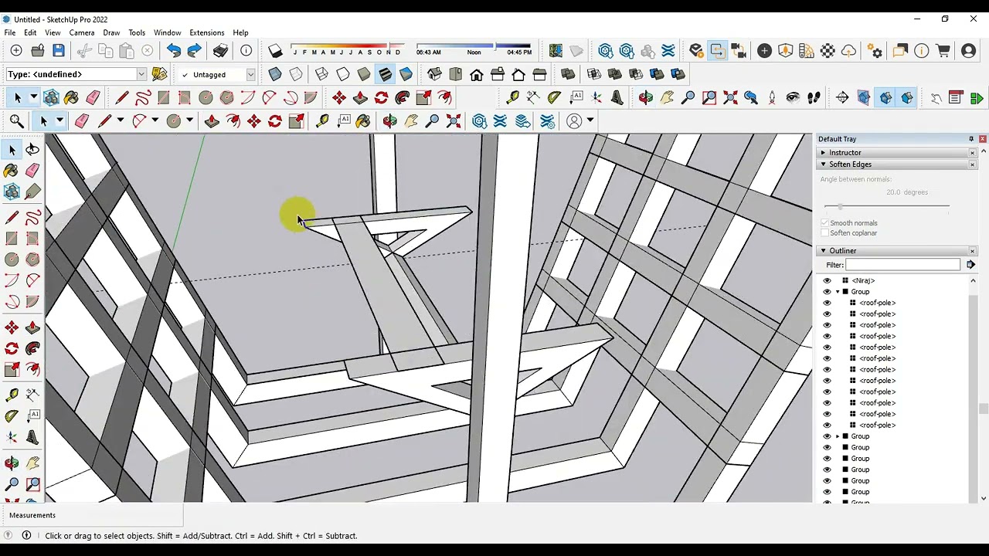
Task: Switch to the Front view house icon
Action: pos(477,75)
